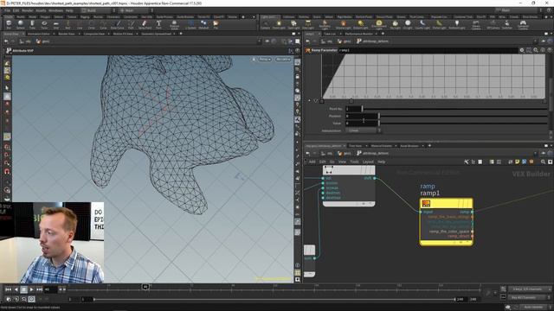Click the ramp Position input field
The height and width of the screenshot is (311, 554).
coord(362,116)
